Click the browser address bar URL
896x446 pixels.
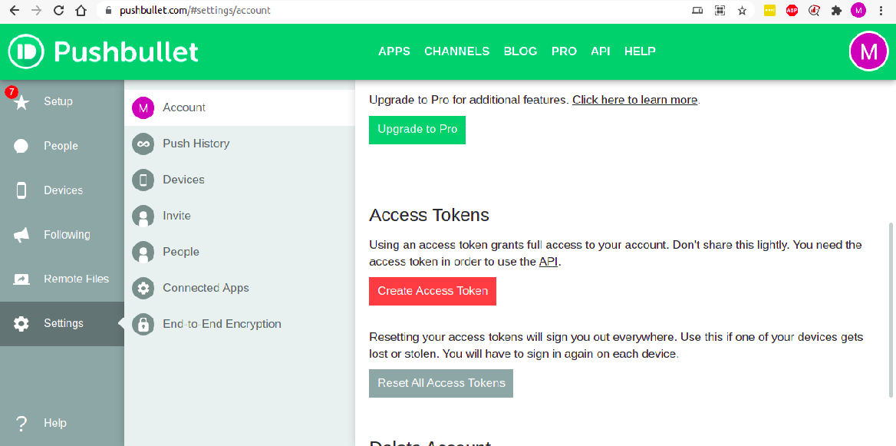coord(196,11)
